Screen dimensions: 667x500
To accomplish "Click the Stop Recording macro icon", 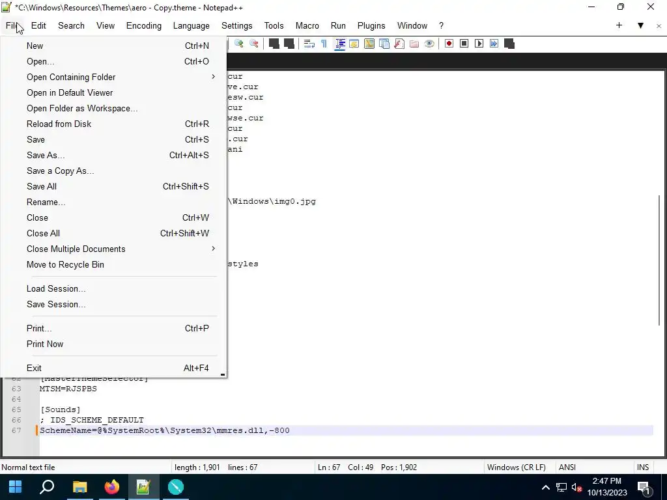I will (464, 44).
